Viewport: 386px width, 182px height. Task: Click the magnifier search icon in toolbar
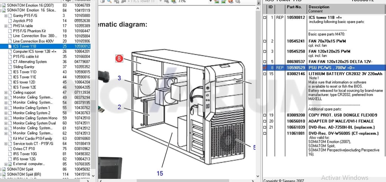point(109,1)
